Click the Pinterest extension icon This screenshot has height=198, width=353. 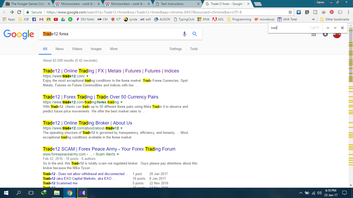click(332, 12)
